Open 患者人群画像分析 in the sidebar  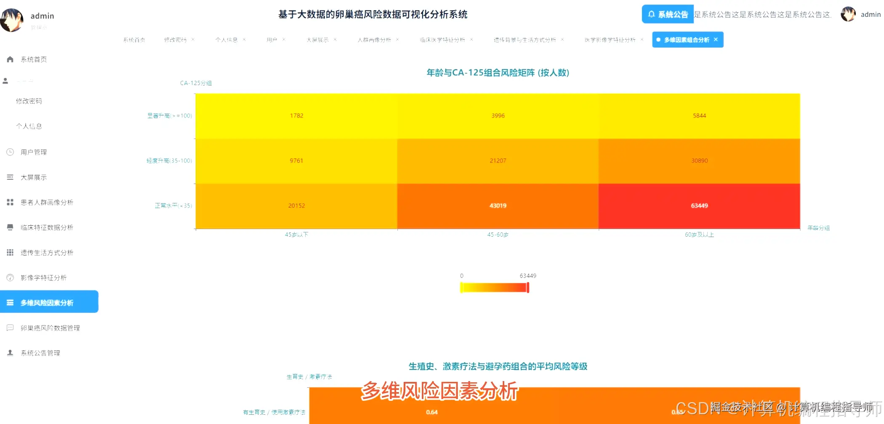[47, 202]
